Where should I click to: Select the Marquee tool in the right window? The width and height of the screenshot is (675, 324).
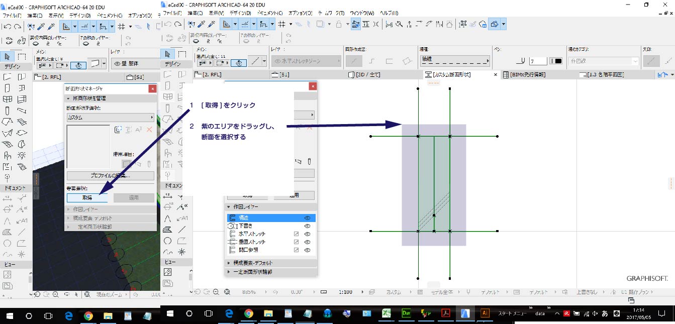[x=182, y=54]
